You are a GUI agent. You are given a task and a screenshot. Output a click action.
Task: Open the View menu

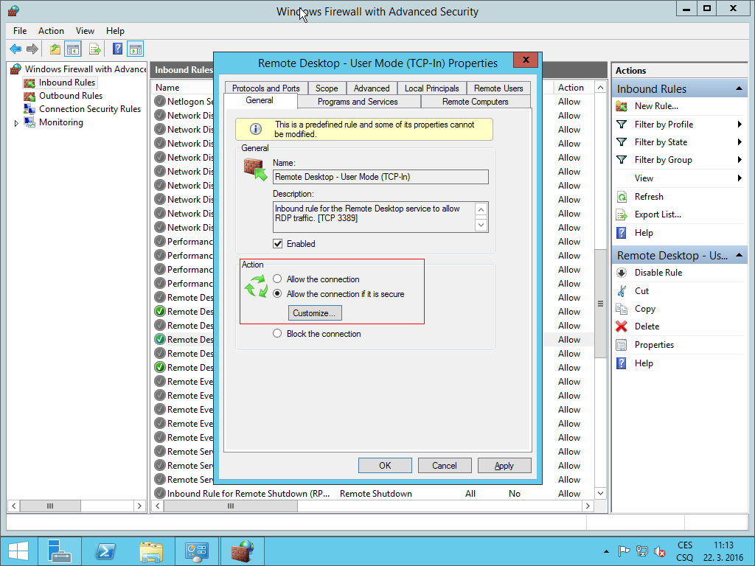tap(85, 31)
